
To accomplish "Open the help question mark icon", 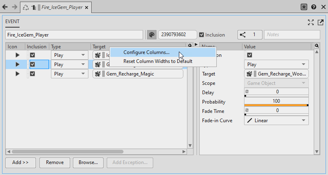I will click(x=313, y=7).
